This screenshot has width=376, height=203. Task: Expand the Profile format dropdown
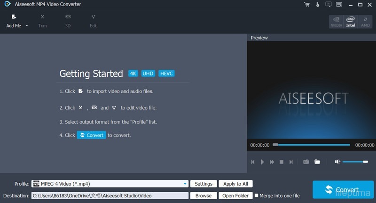pos(185,184)
